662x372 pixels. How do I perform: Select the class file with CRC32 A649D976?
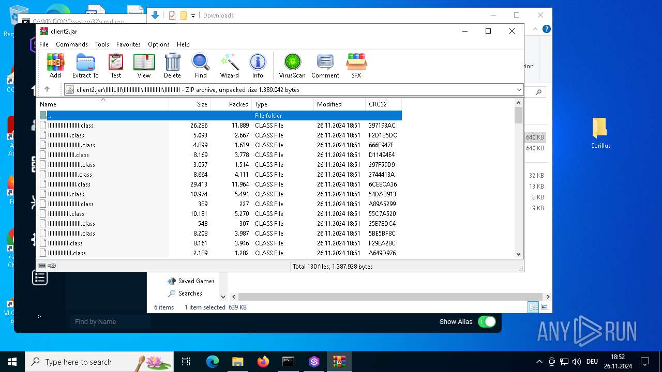(220, 253)
